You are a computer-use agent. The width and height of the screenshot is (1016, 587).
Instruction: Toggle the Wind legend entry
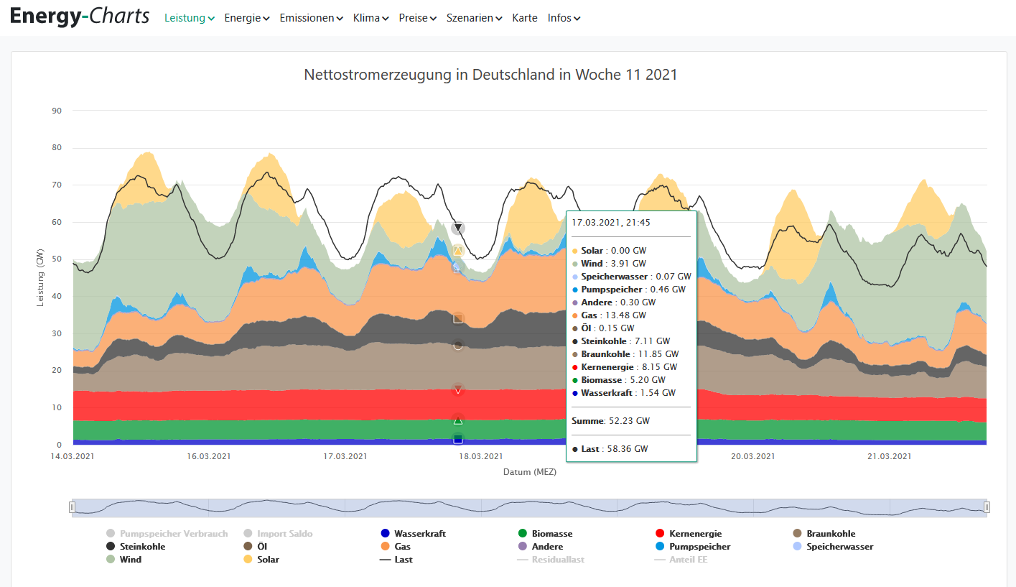point(123,560)
